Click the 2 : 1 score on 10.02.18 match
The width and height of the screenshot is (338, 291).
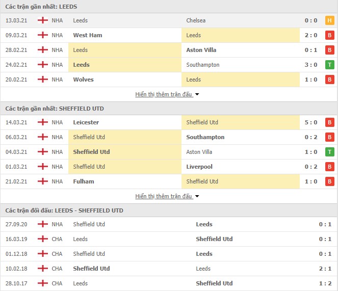coord(325,269)
